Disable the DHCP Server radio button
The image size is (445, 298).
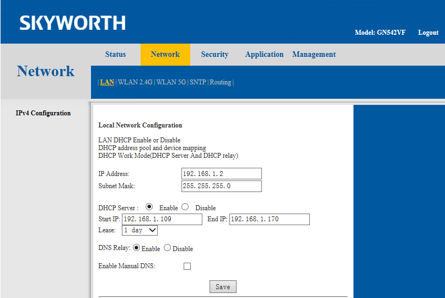coord(185,207)
